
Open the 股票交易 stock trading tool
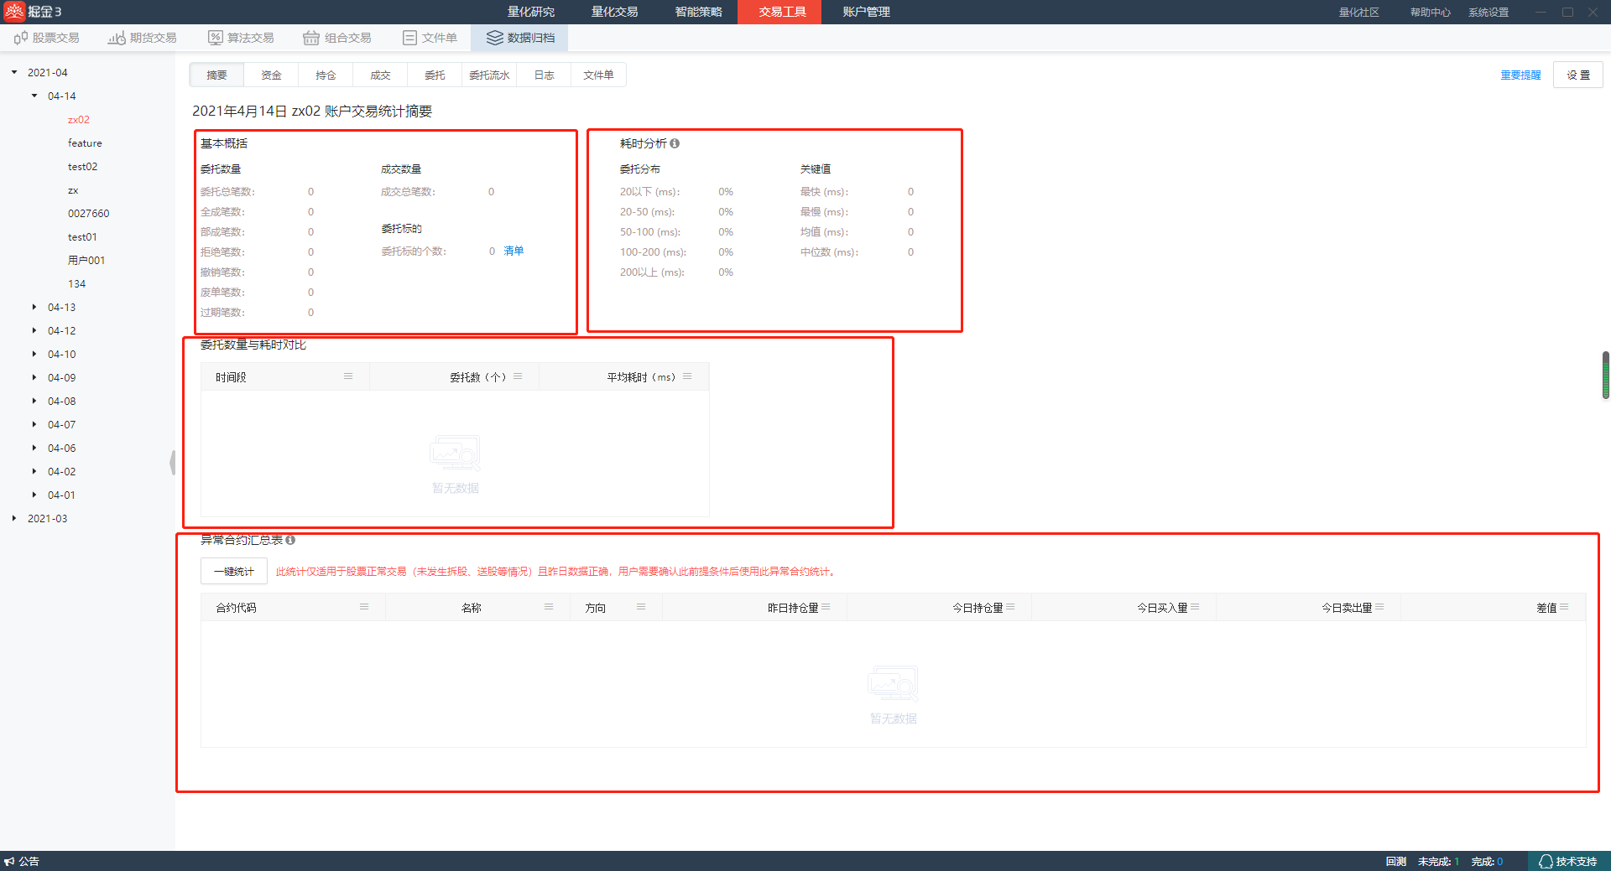coord(47,38)
